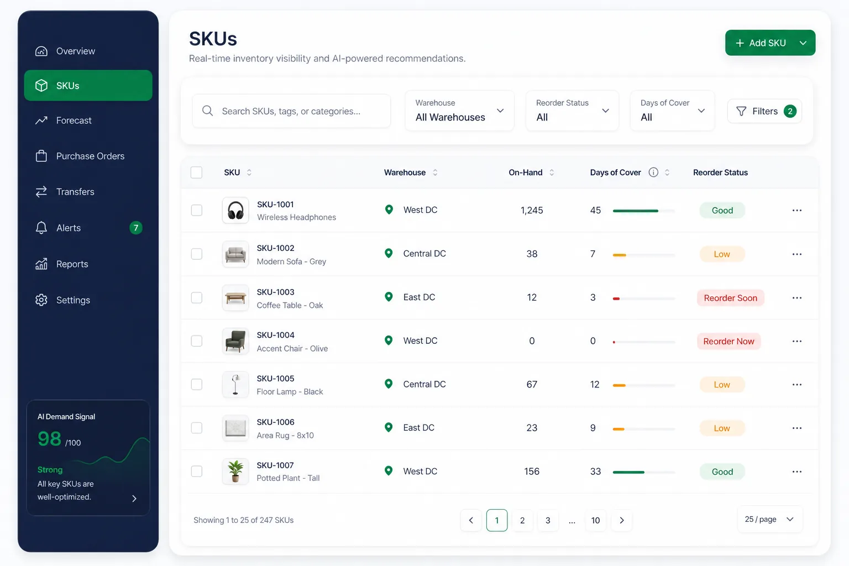The image size is (849, 566).
Task: Go to Purchase Orders
Action: tap(88, 156)
